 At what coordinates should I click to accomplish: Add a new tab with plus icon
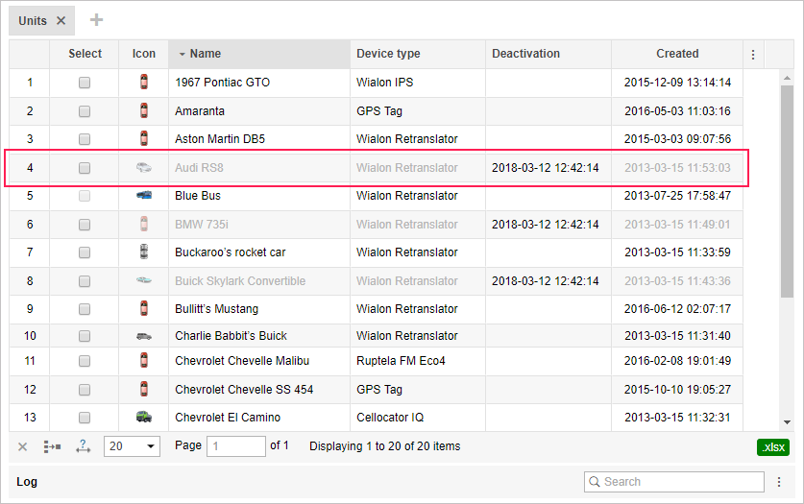(x=96, y=20)
